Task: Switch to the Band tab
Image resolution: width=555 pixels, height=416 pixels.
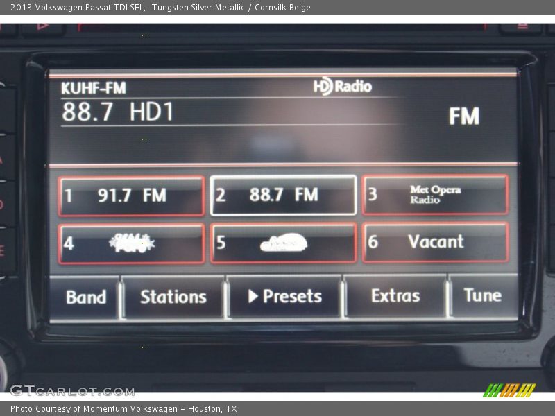Action: (86, 297)
